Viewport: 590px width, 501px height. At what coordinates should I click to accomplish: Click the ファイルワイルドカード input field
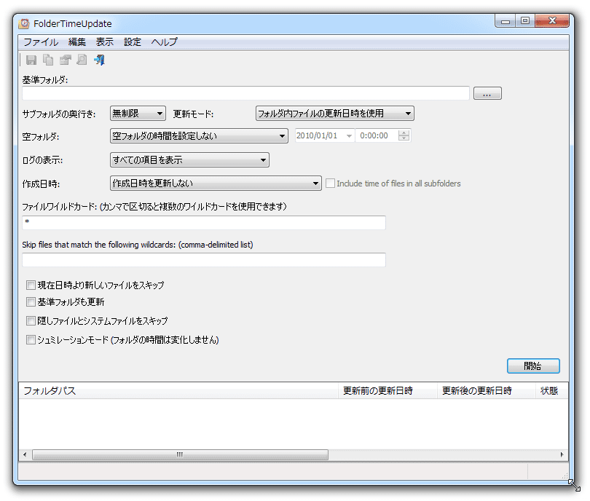(204, 223)
